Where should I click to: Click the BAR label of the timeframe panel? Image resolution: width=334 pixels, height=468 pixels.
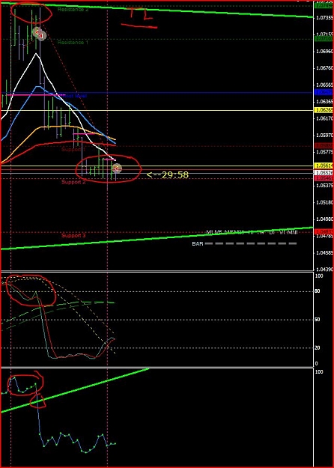[197, 243]
